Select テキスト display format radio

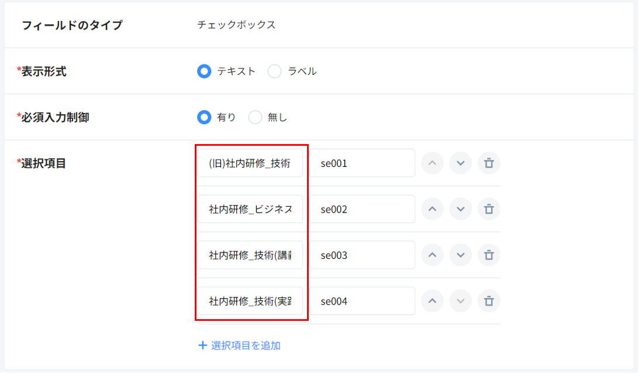[204, 71]
